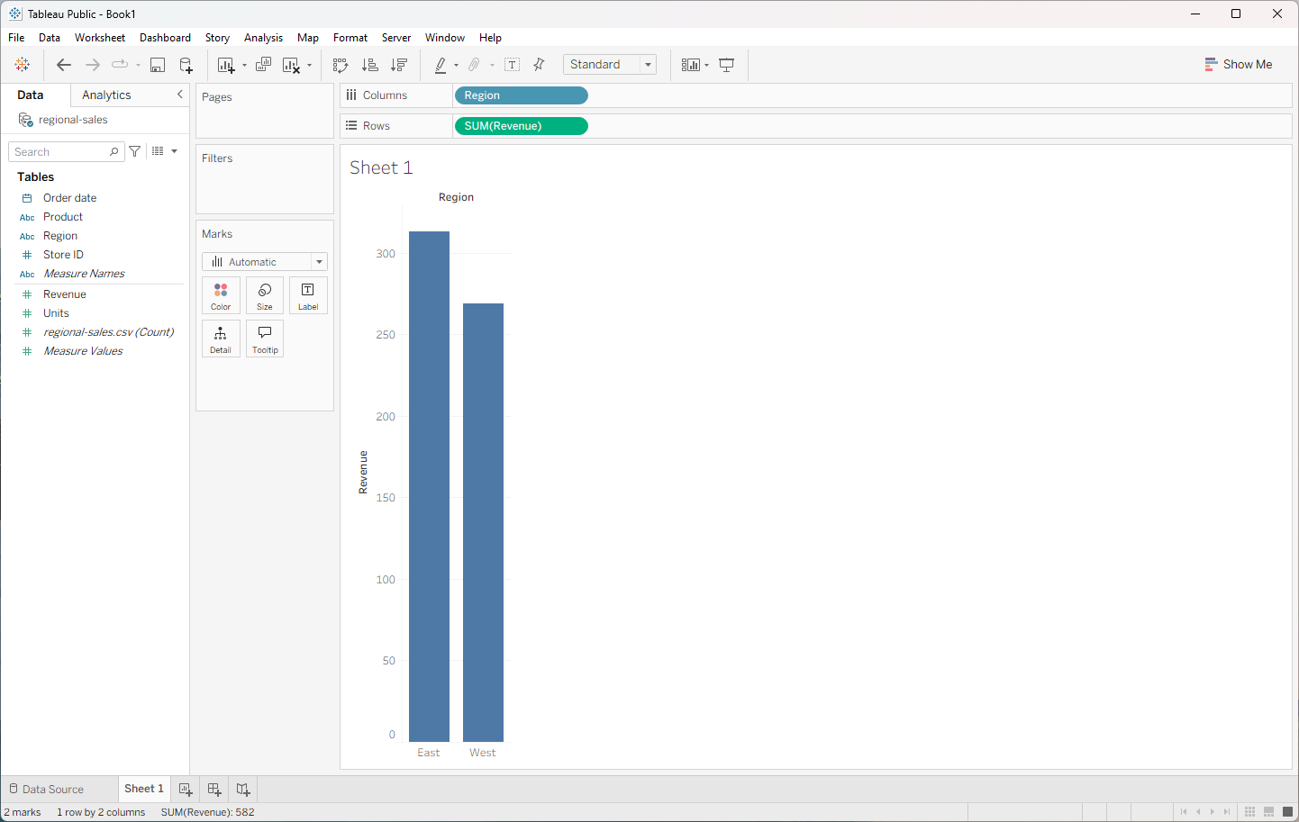Open the Marks type Automatic dropdown

pos(265,262)
